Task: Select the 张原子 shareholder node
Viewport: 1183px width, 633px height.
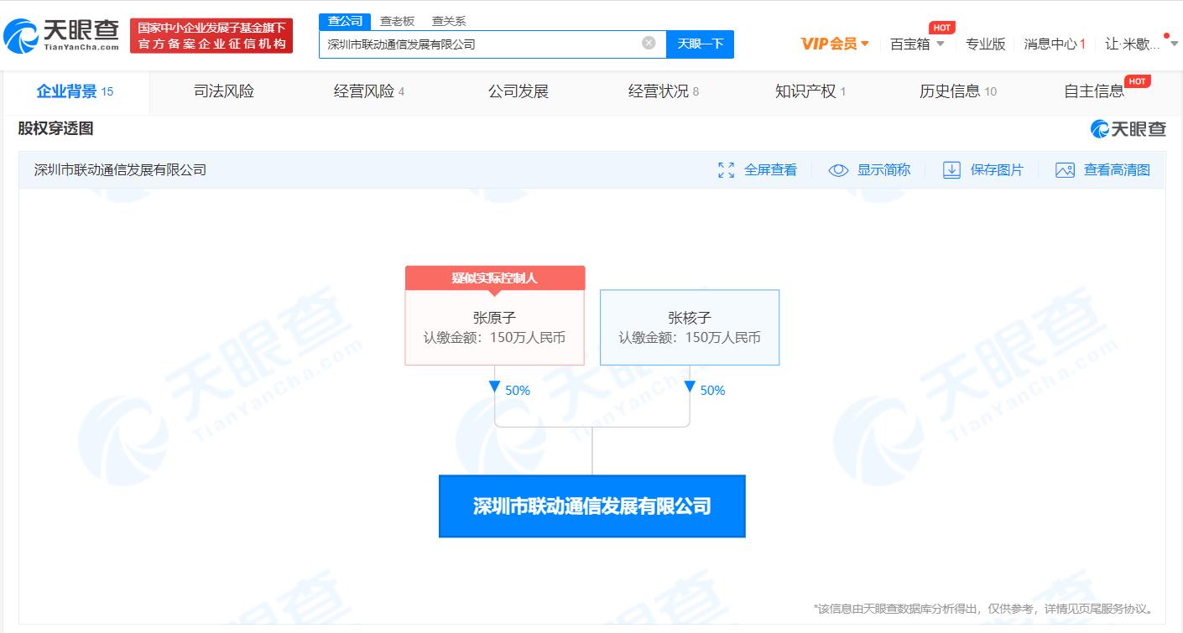Action: pos(494,327)
